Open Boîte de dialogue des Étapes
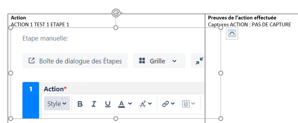Screen dimensions: 298x123 tap(75, 61)
